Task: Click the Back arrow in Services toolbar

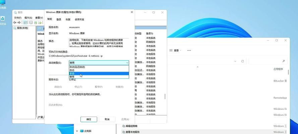Action: [15, 22]
